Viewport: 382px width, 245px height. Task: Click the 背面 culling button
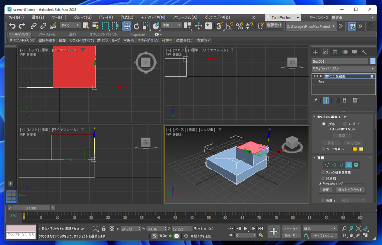tap(326, 190)
